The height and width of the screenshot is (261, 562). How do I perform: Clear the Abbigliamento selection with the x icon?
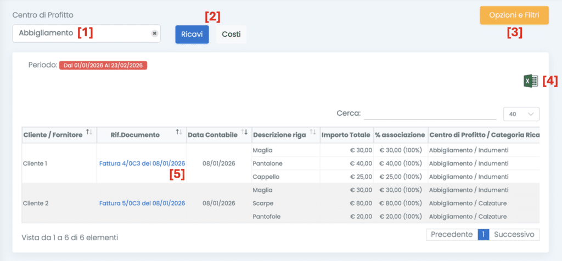click(x=155, y=33)
